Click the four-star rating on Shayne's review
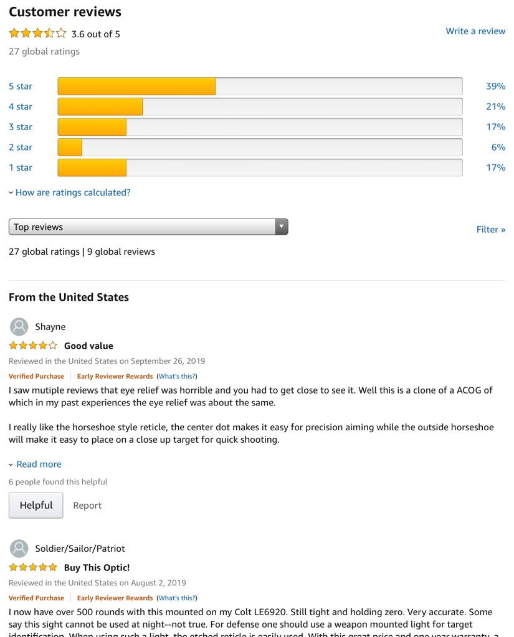Screen dimensions: 514x637 point(33,346)
